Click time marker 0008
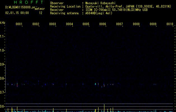The width and height of the screenshot is (176, 112). coord(136,24)
